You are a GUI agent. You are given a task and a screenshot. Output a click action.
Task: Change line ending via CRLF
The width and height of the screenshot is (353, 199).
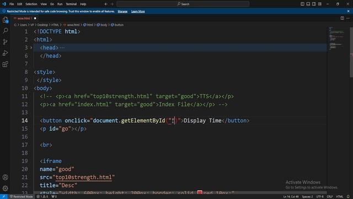tap(330, 197)
